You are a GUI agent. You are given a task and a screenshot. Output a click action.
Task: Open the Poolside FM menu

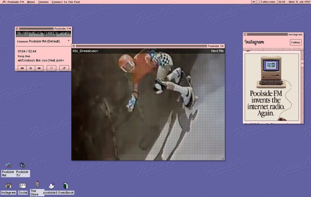tap(16, 2)
